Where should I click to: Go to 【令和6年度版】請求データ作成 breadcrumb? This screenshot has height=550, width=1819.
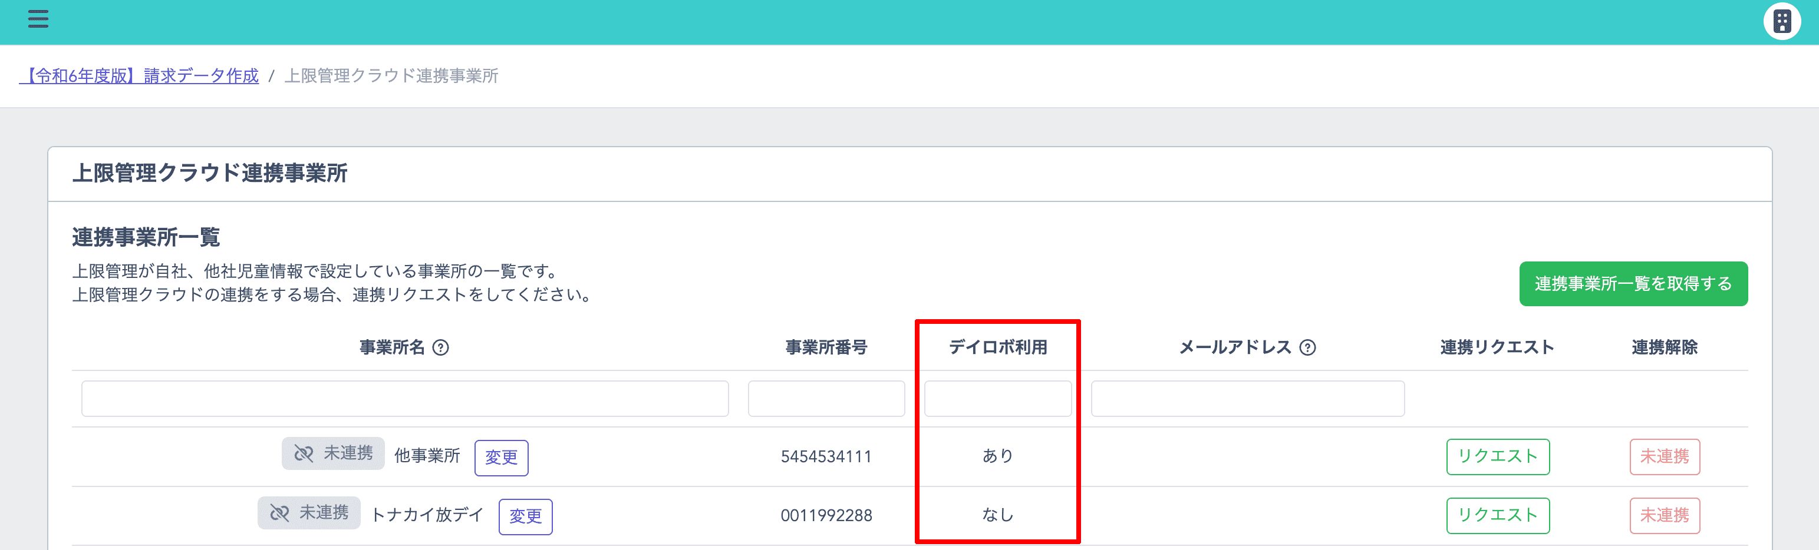[139, 75]
